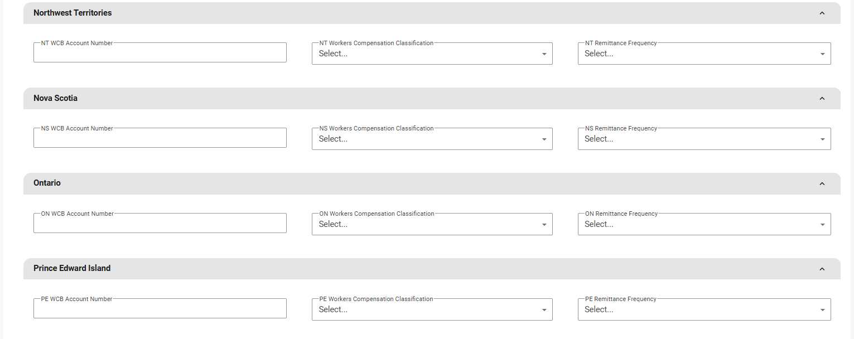Collapse the Northwest Territories section chevron

tap(822, 13)
